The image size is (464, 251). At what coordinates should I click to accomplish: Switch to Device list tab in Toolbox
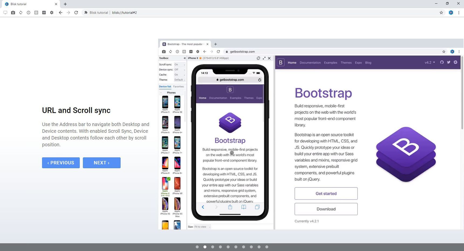tap(165, 86)
